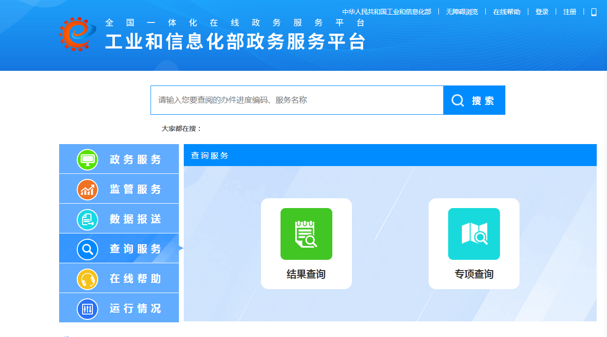Open the 无障碍浏览 link
The width and height of the screenshot is (607, 337).
point(462,12)
